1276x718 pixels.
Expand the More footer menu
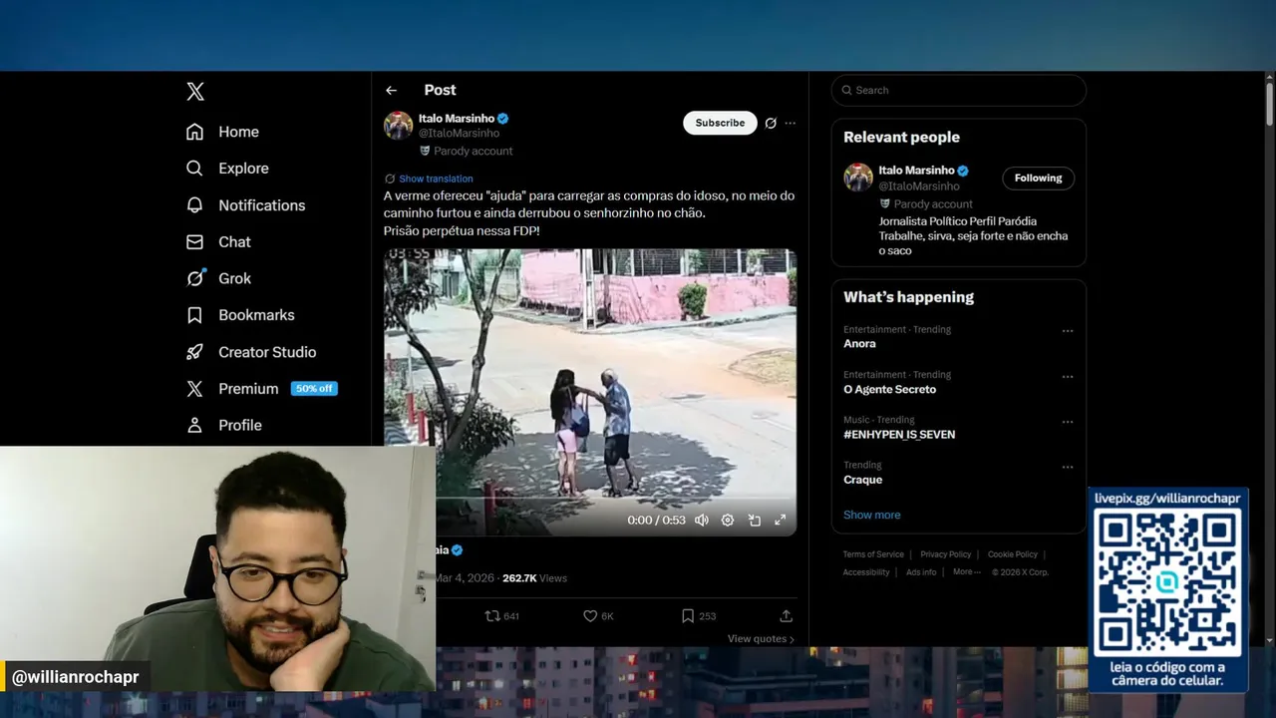[967, 572]
